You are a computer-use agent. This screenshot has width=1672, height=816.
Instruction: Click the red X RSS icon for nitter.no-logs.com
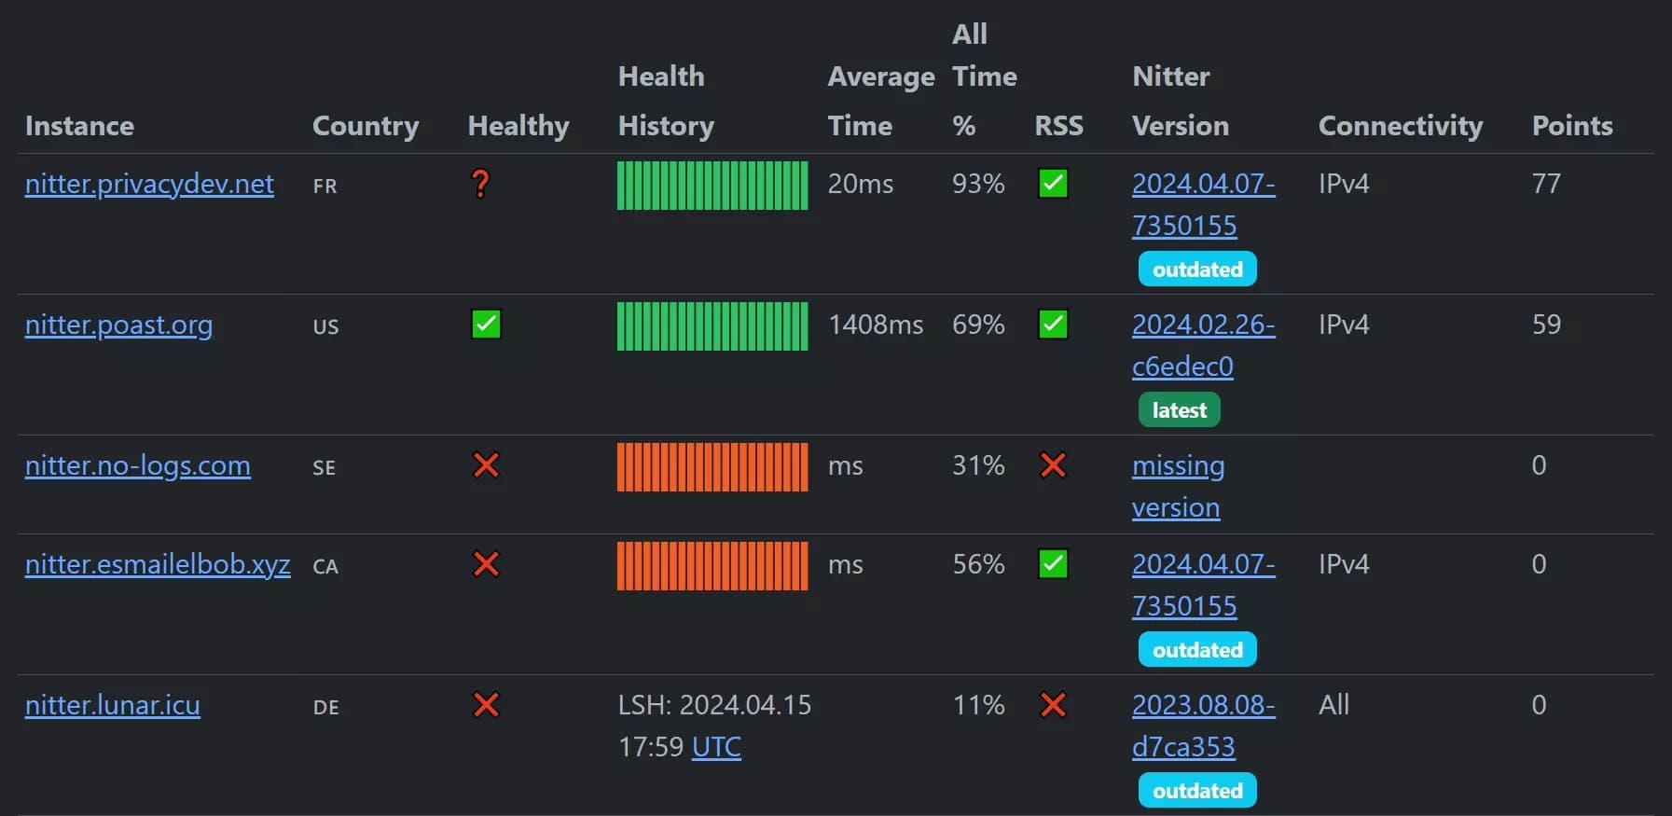coord(1053,465)
